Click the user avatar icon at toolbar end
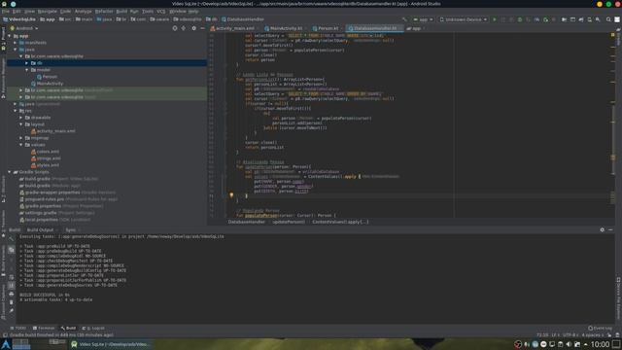Image resolution: width=622 pixels, height=350 pixels. 617,19
